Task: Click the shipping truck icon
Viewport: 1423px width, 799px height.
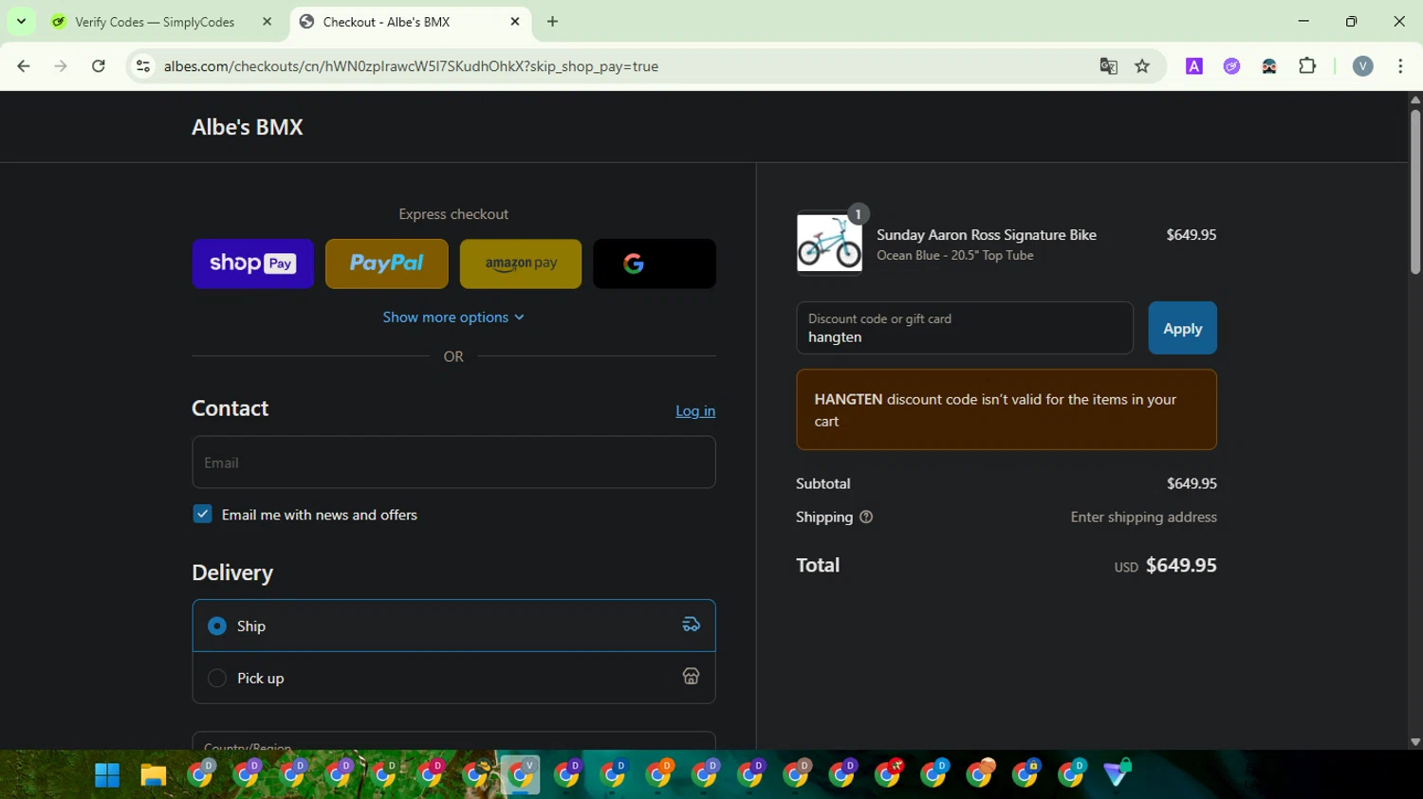Action: (691, 624)
